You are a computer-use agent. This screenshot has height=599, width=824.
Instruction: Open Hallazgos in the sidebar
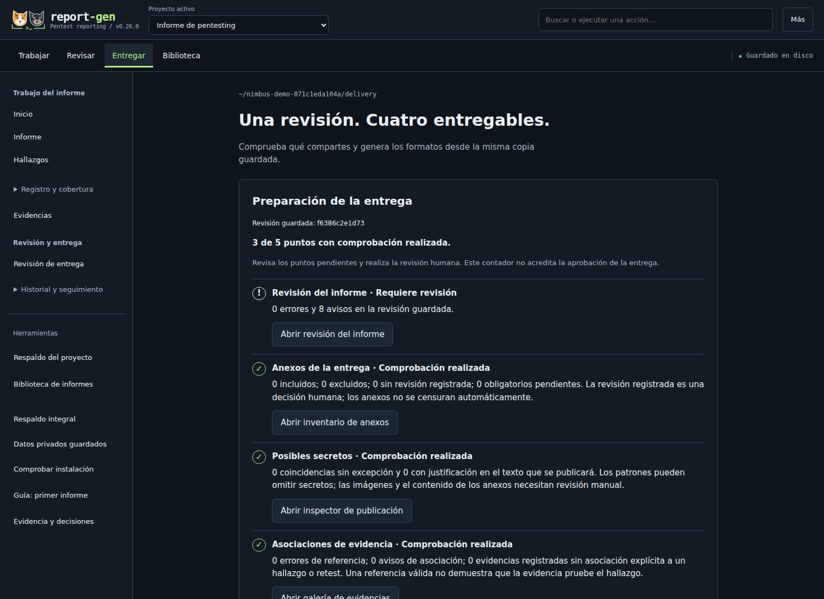point(31,160)
